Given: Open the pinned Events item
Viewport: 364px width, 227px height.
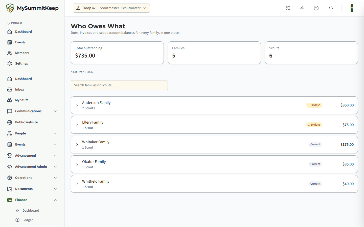Looking at the screenshot, I should [x=32, y=42].
